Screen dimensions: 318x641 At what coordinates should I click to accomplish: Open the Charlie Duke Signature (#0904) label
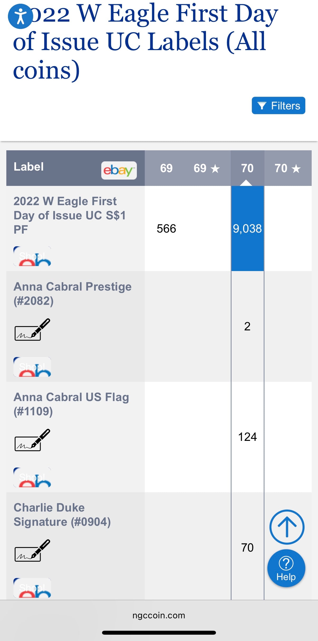coord(62,515)
